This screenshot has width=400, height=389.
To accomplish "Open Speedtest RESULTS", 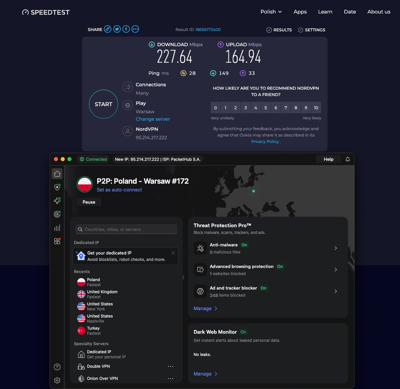I will [279, 30].
